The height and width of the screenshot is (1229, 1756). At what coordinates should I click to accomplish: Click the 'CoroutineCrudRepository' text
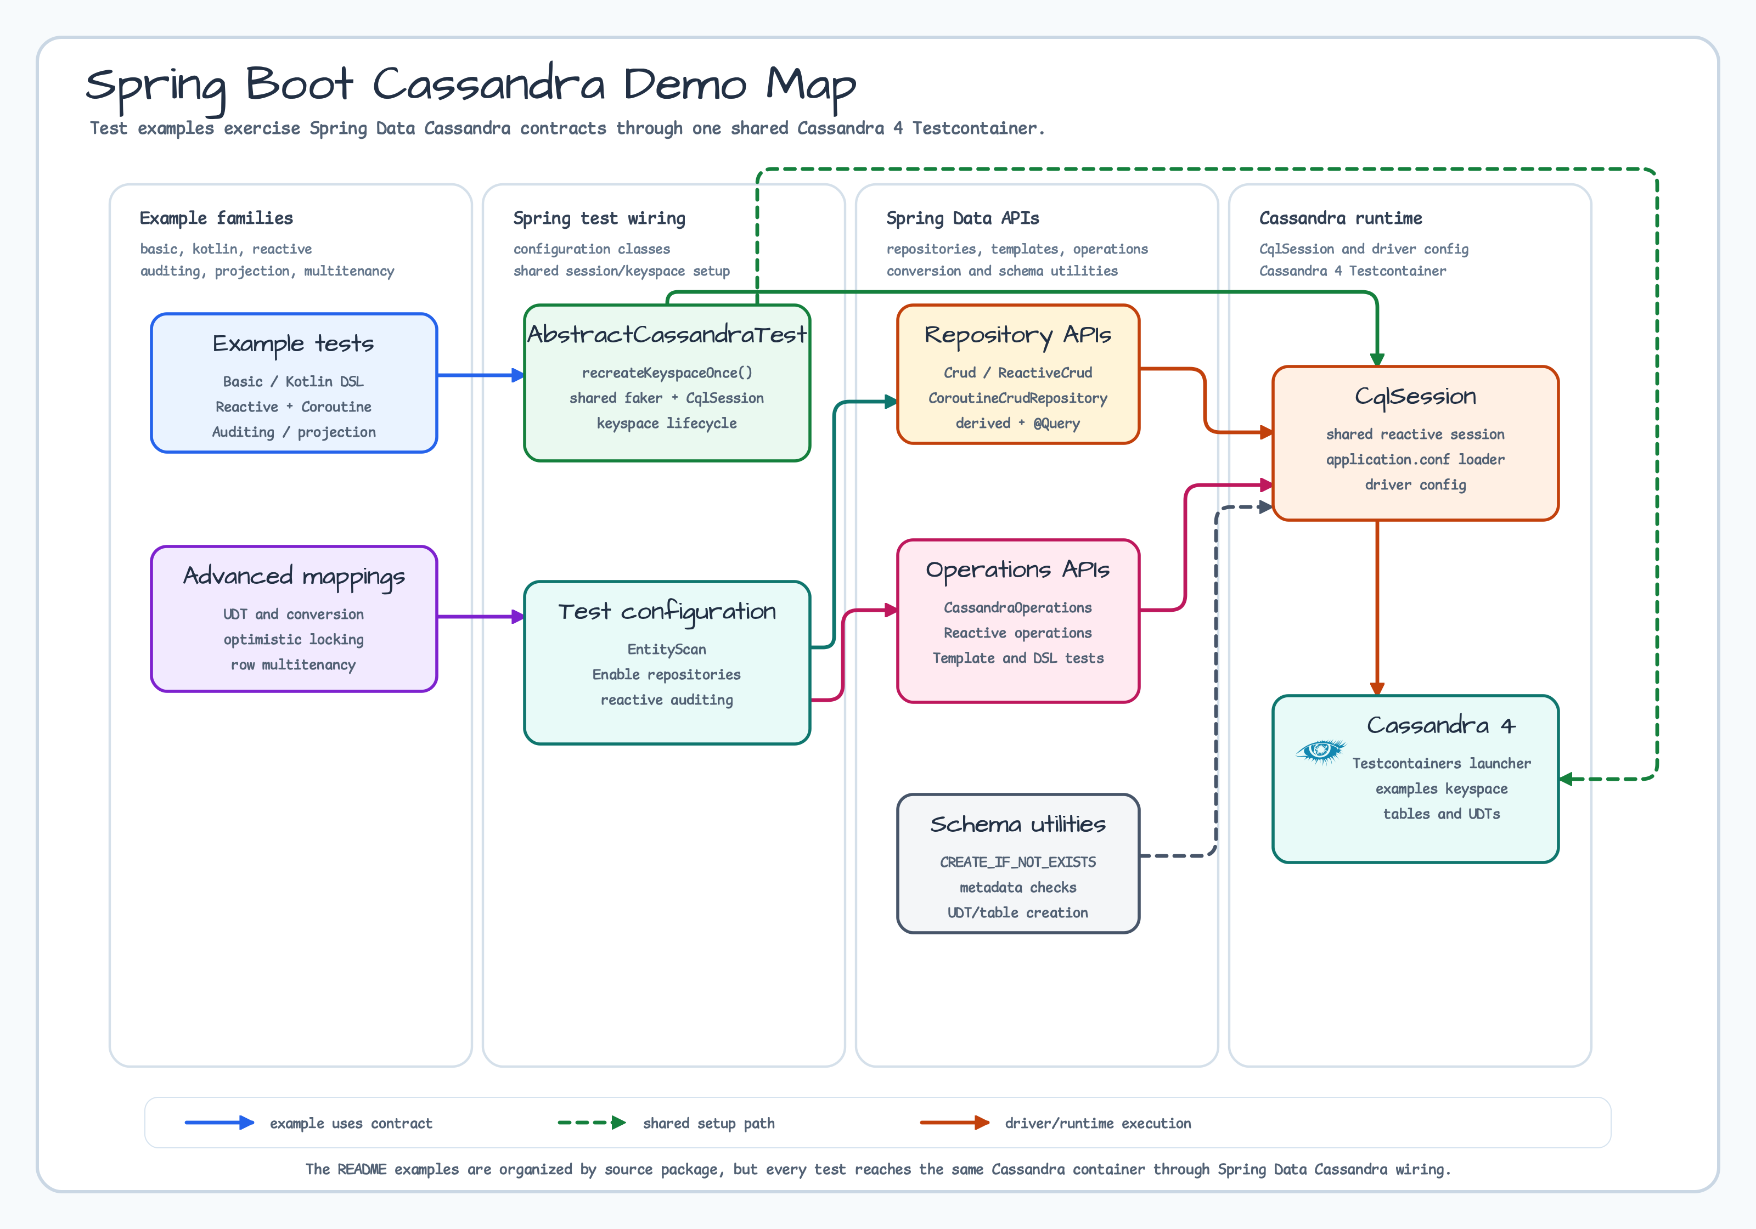pos(1018,398)
